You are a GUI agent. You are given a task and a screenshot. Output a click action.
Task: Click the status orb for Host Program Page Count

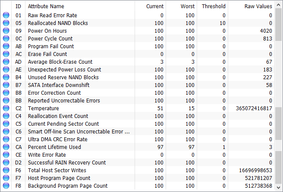point(6,178)
